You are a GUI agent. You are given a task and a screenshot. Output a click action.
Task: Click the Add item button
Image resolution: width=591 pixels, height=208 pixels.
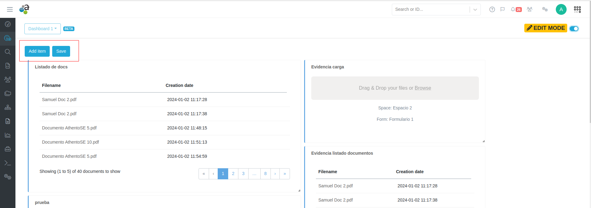pos(37,51)
